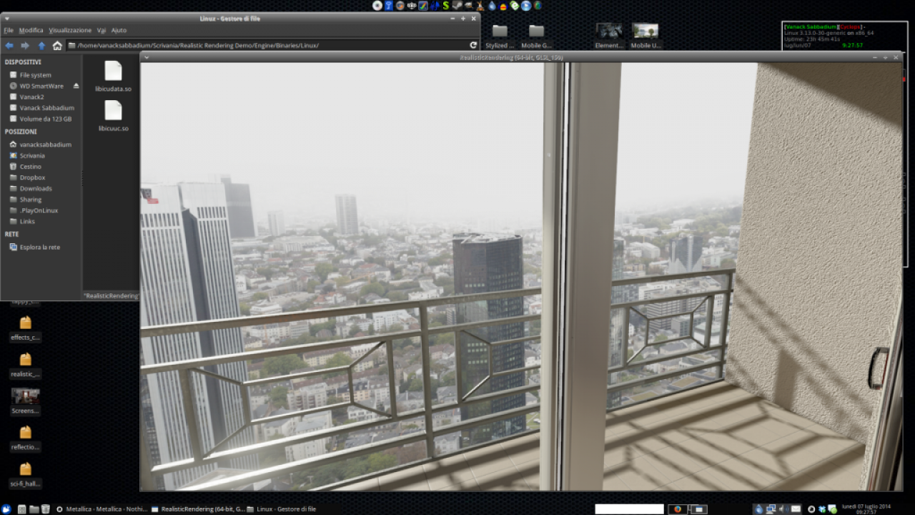Open the Aiuto menu
The width and height of the screenshot is (915, 515).
coord(119,30)
